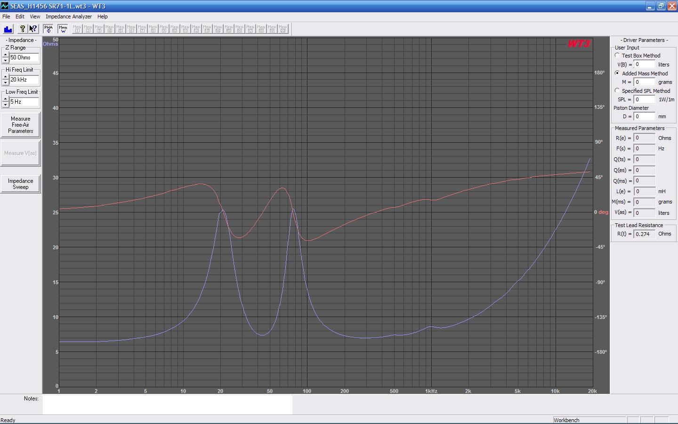Screen dimensions: 678x424
Task: Click the blue impedance graph toolbar icon
Action: point(8,29)
